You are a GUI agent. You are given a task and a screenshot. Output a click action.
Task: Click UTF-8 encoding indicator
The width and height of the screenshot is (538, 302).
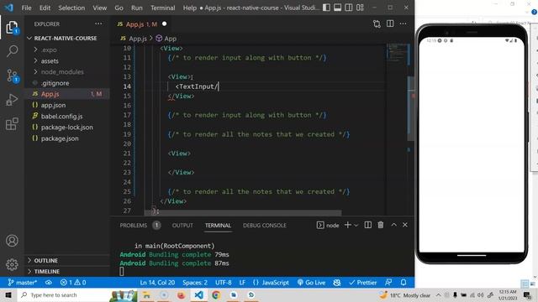click(224, 283)
